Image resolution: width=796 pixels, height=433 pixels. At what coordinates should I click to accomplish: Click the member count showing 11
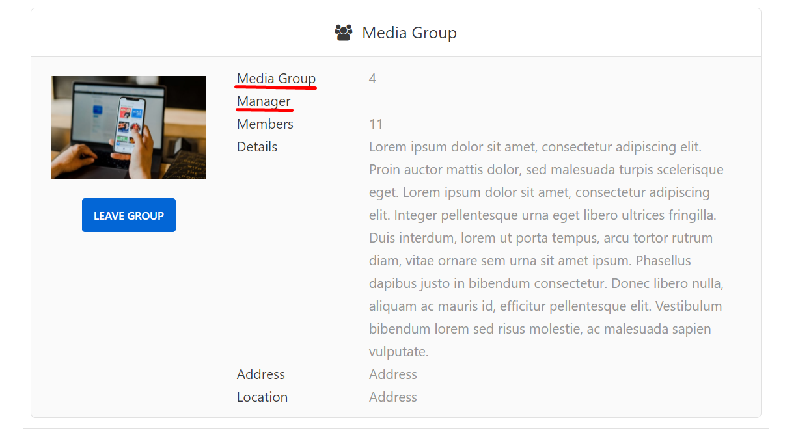pyautogui.click(x=376, y=124)
